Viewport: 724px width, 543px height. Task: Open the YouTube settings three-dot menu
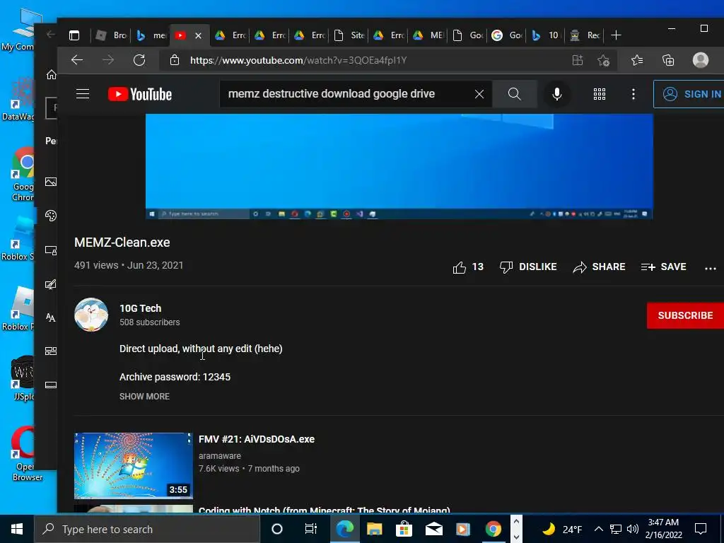point(633,94)
